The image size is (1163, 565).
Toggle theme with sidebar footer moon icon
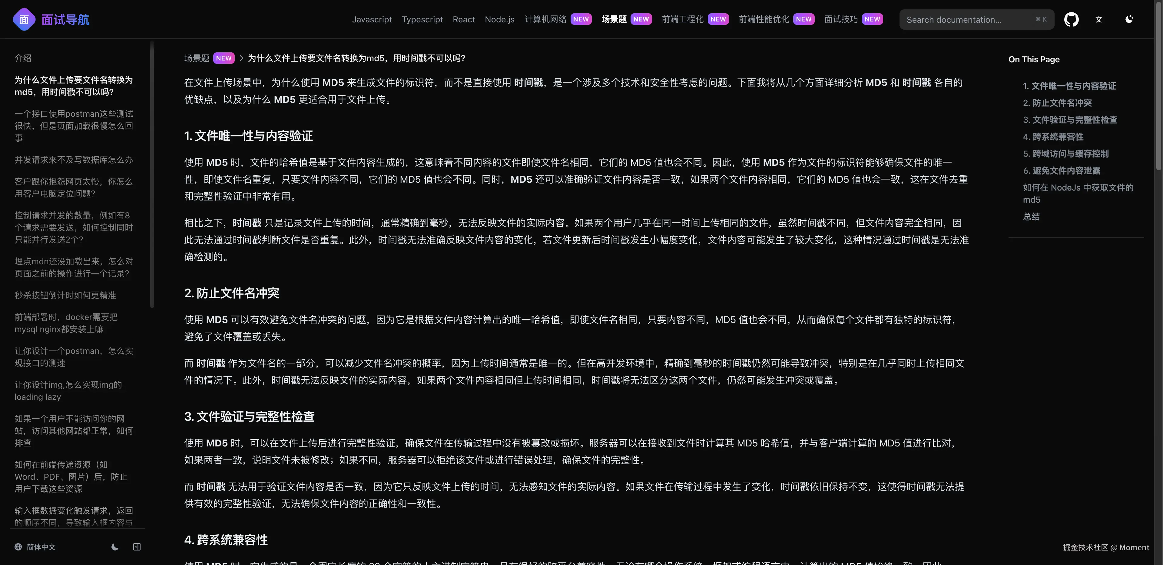point(115,547)
